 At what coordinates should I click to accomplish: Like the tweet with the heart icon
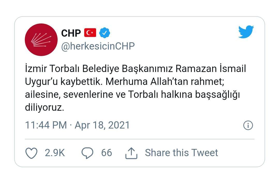31,153
